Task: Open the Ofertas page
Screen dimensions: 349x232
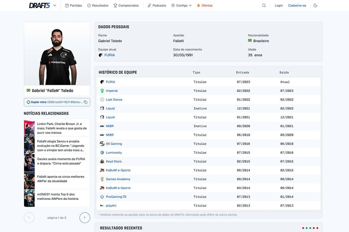Action: tap(205, 5)
